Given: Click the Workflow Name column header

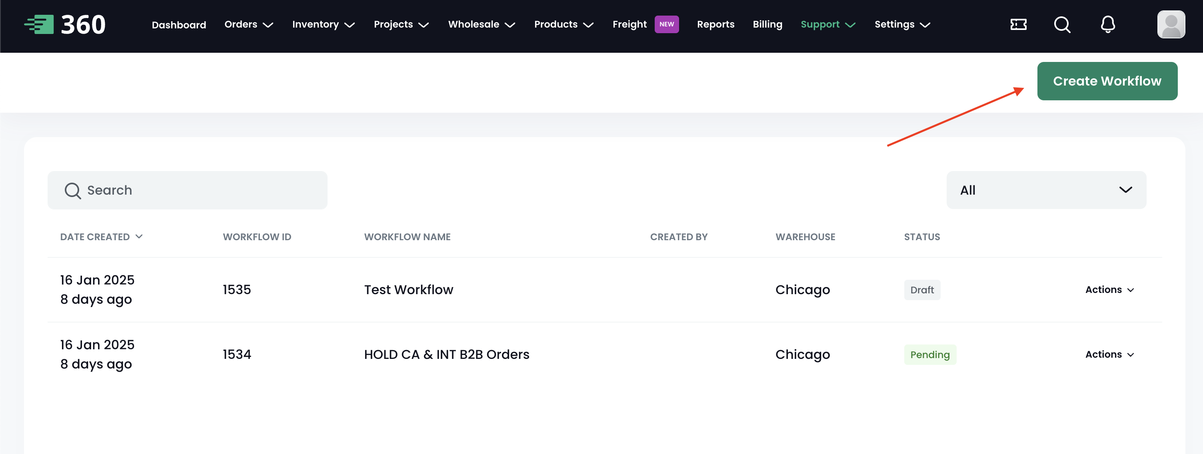Looking at the screenshot, I should pyautogui.click(x=407, y=237).
